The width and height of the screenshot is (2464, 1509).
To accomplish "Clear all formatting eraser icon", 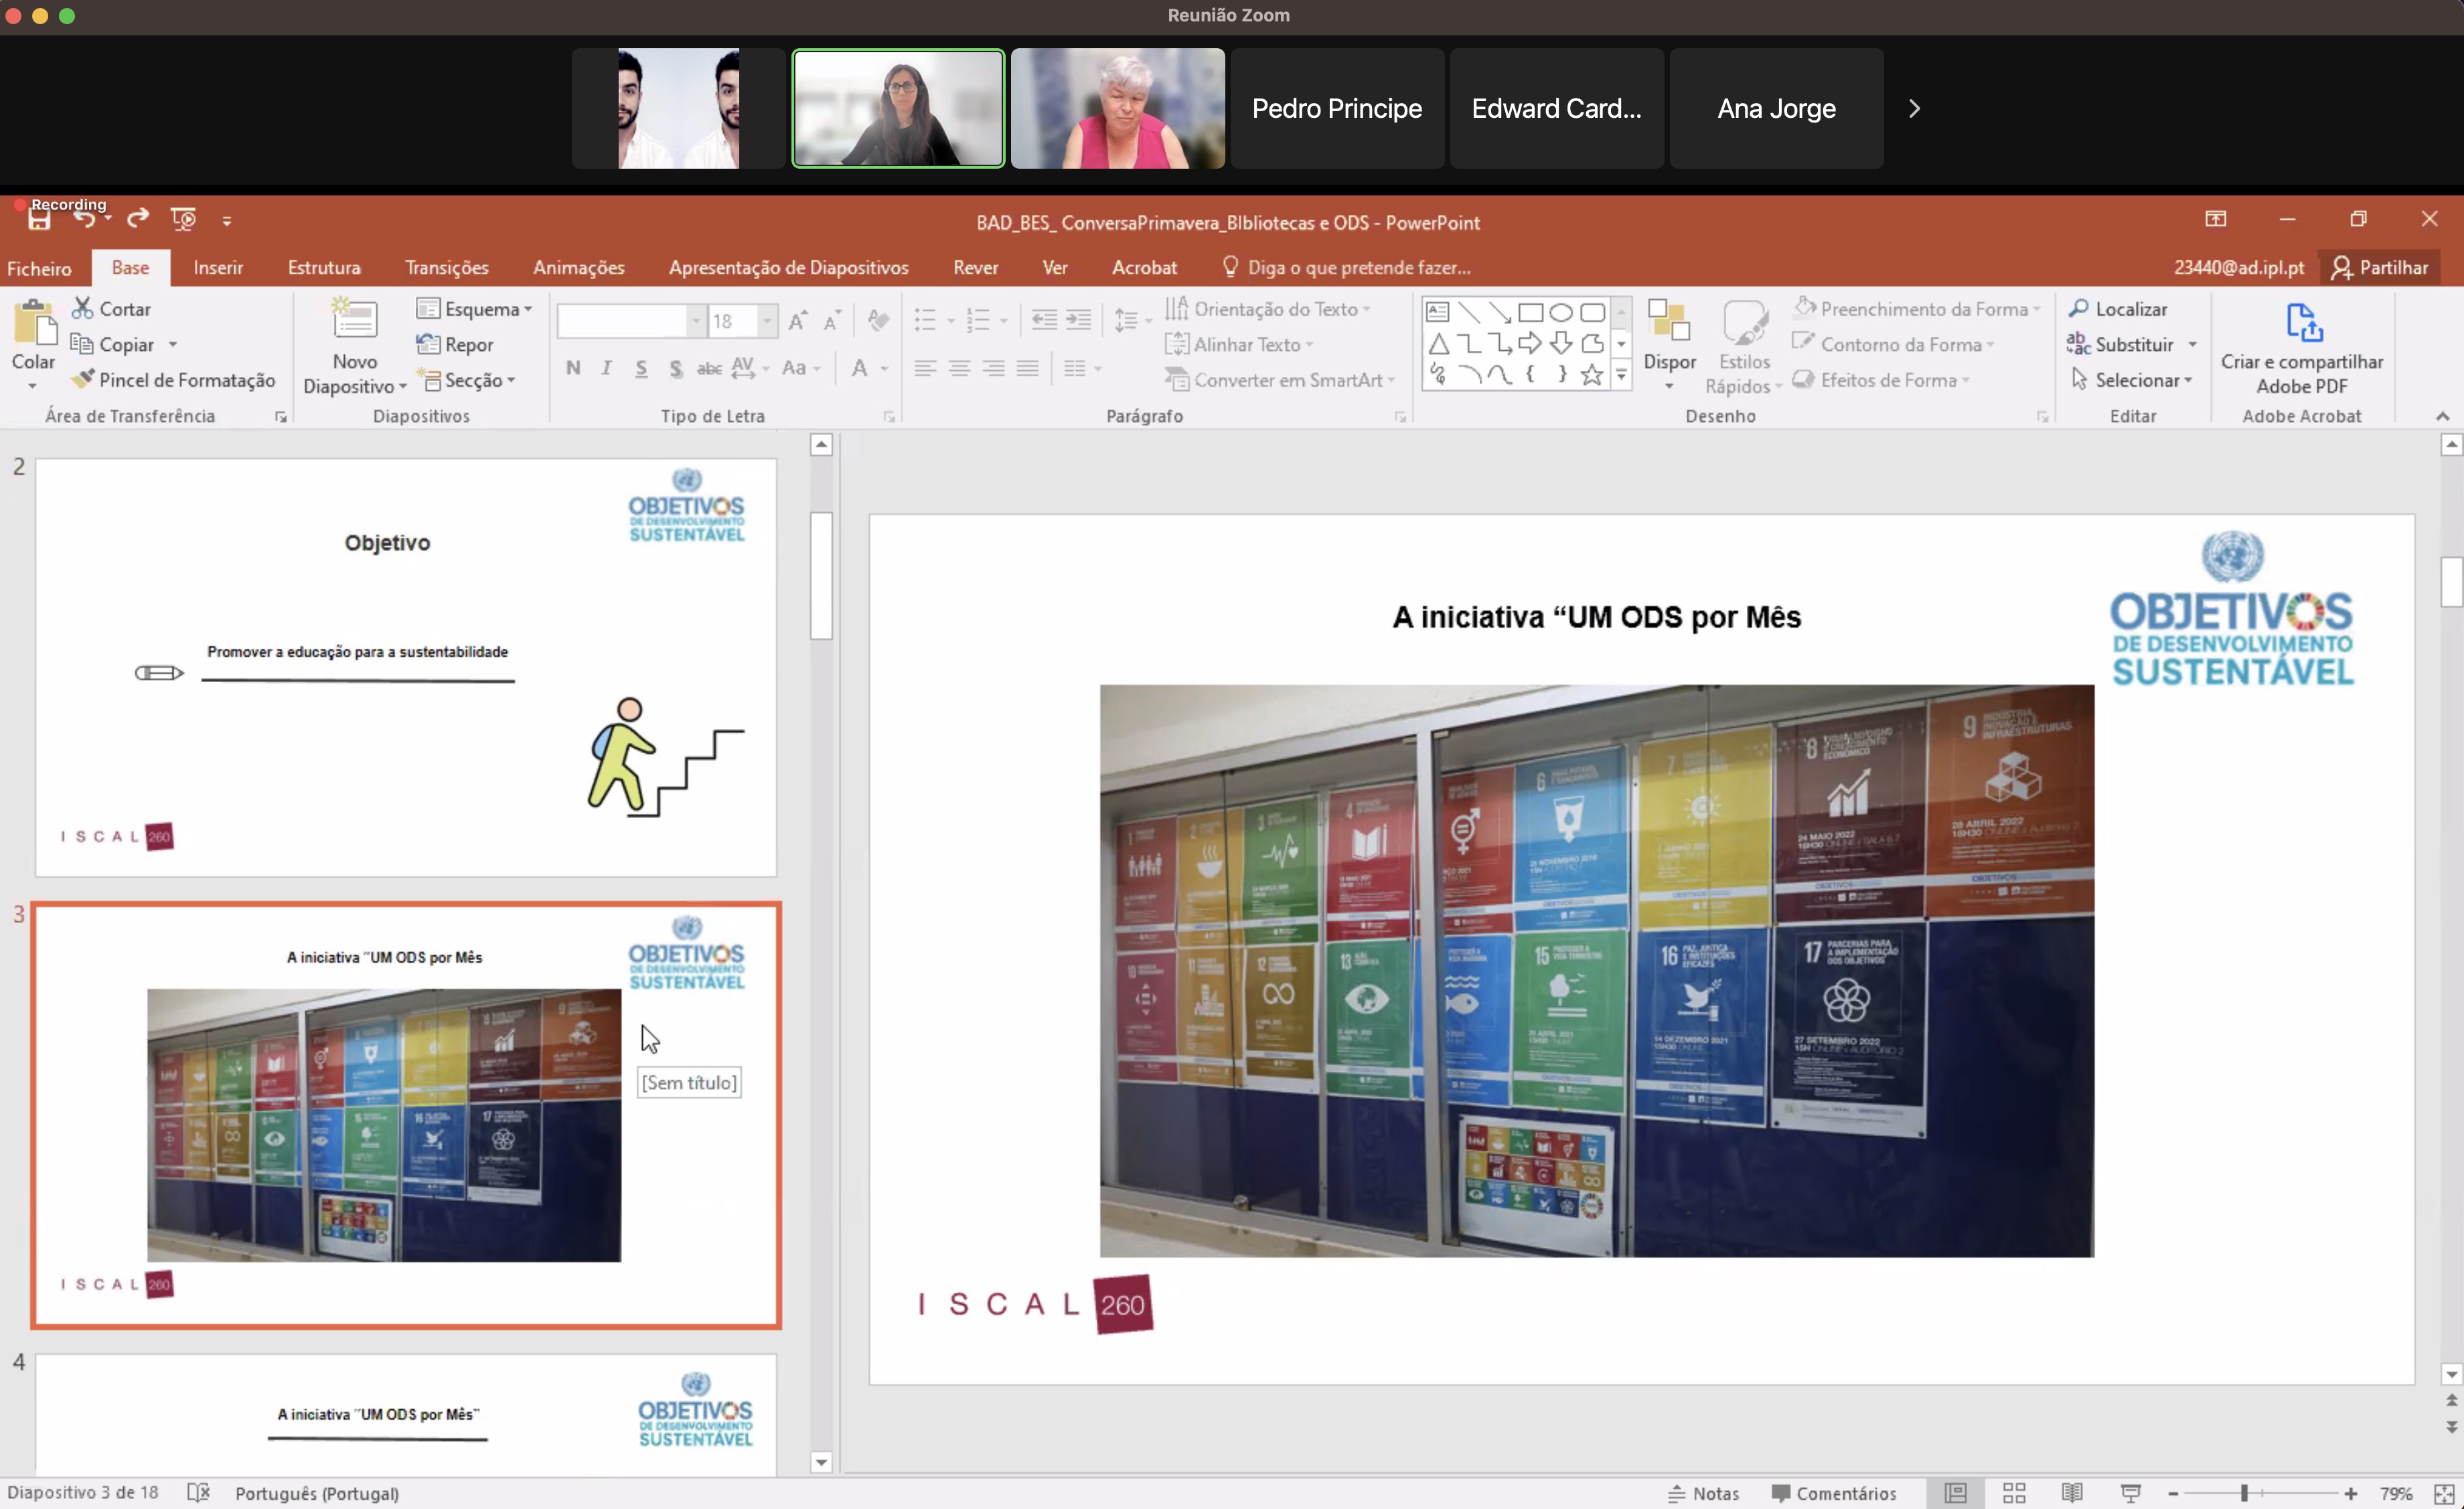I will click(878, 320).
